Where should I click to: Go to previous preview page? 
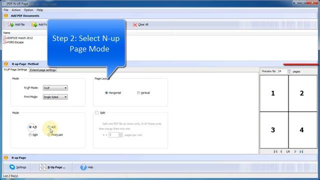[281, 151]
